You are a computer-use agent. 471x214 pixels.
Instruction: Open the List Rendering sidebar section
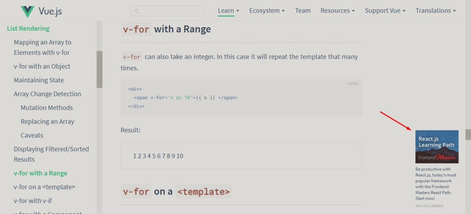28,28
